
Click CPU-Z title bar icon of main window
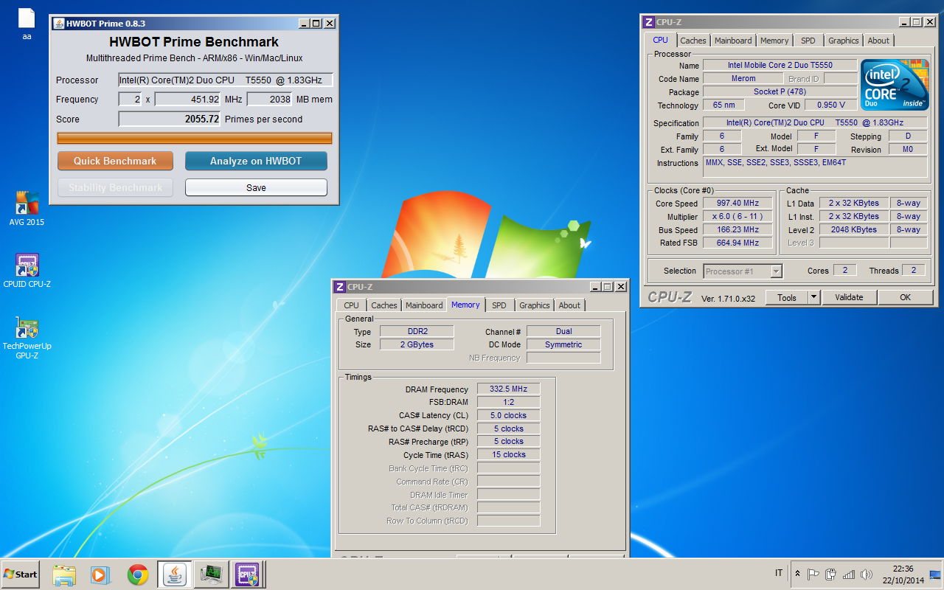coord(649,22)
